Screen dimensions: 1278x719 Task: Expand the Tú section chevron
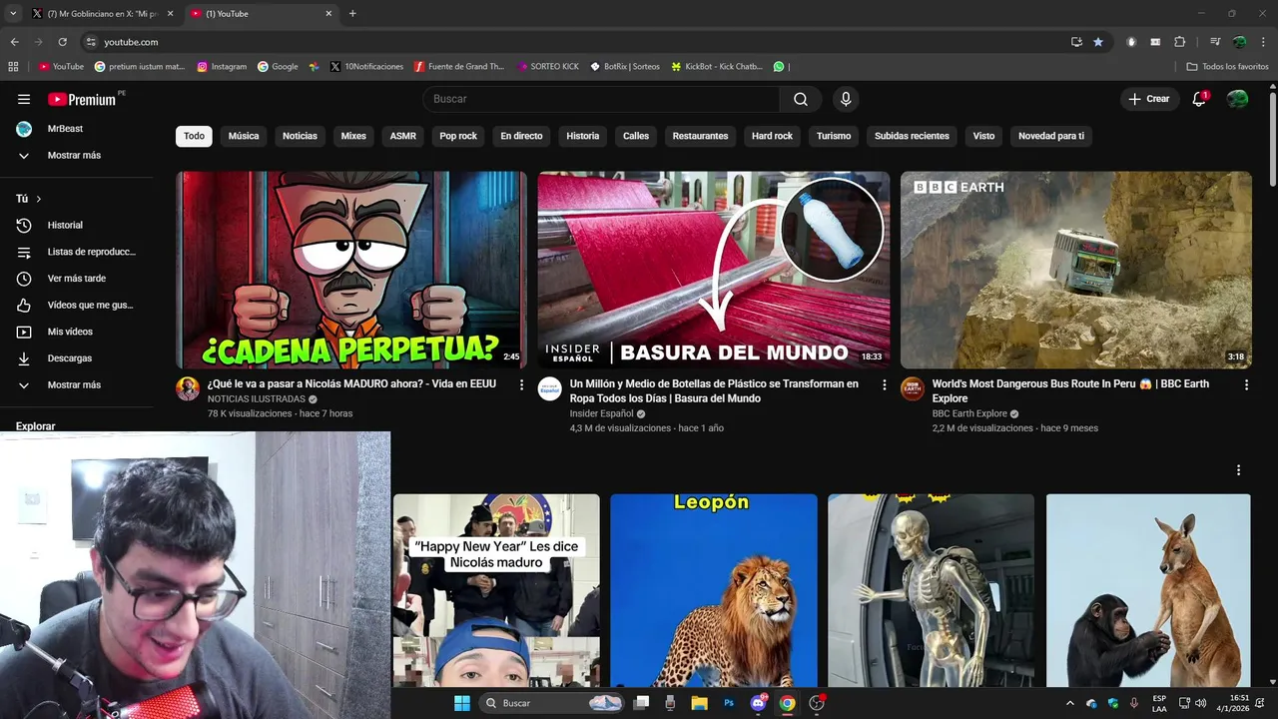point(39,199)
